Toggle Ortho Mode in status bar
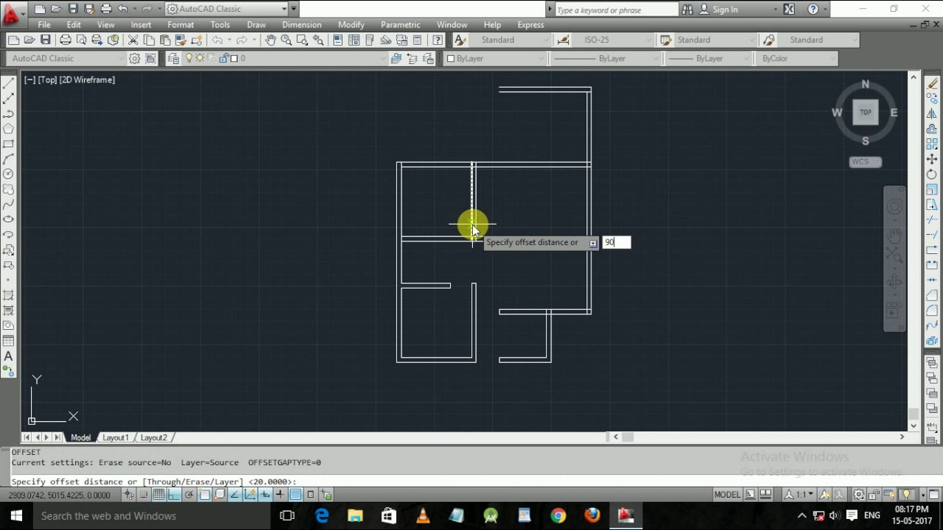Viewport: 943px width, 530px height. [174, 495]
